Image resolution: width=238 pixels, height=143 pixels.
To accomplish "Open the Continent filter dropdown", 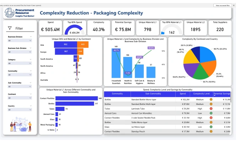I will coord(20,98).
